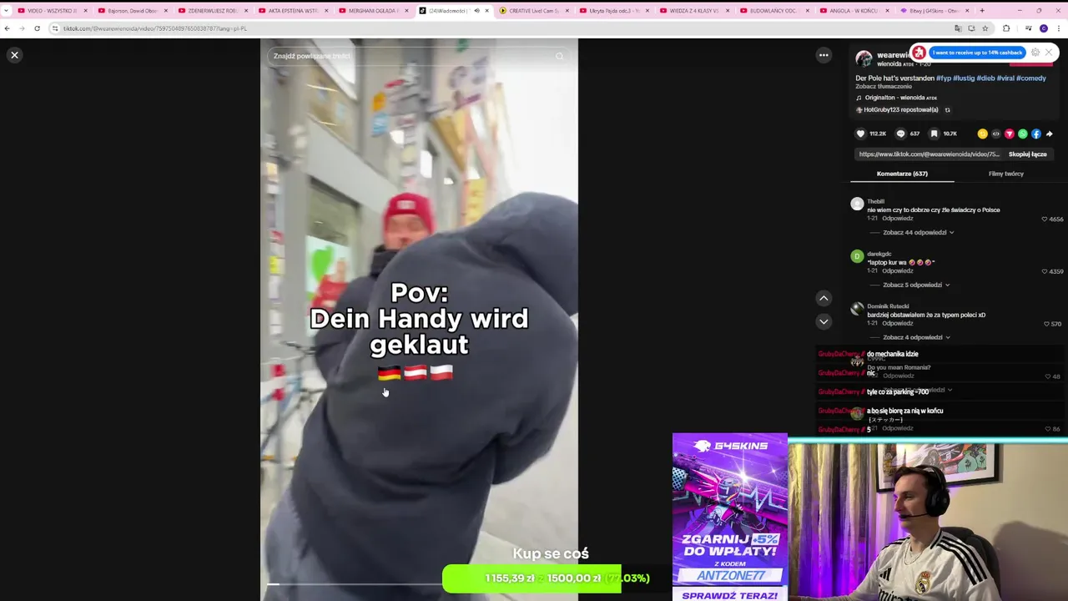
Task: Close the TikTok video viewer with the X
Action: tap(14, 55)
